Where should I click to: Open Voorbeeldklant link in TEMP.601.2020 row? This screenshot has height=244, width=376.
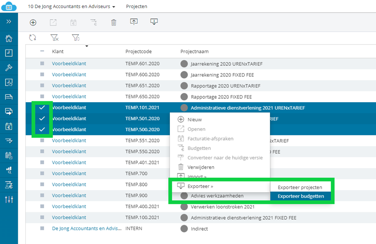(69, 63)
